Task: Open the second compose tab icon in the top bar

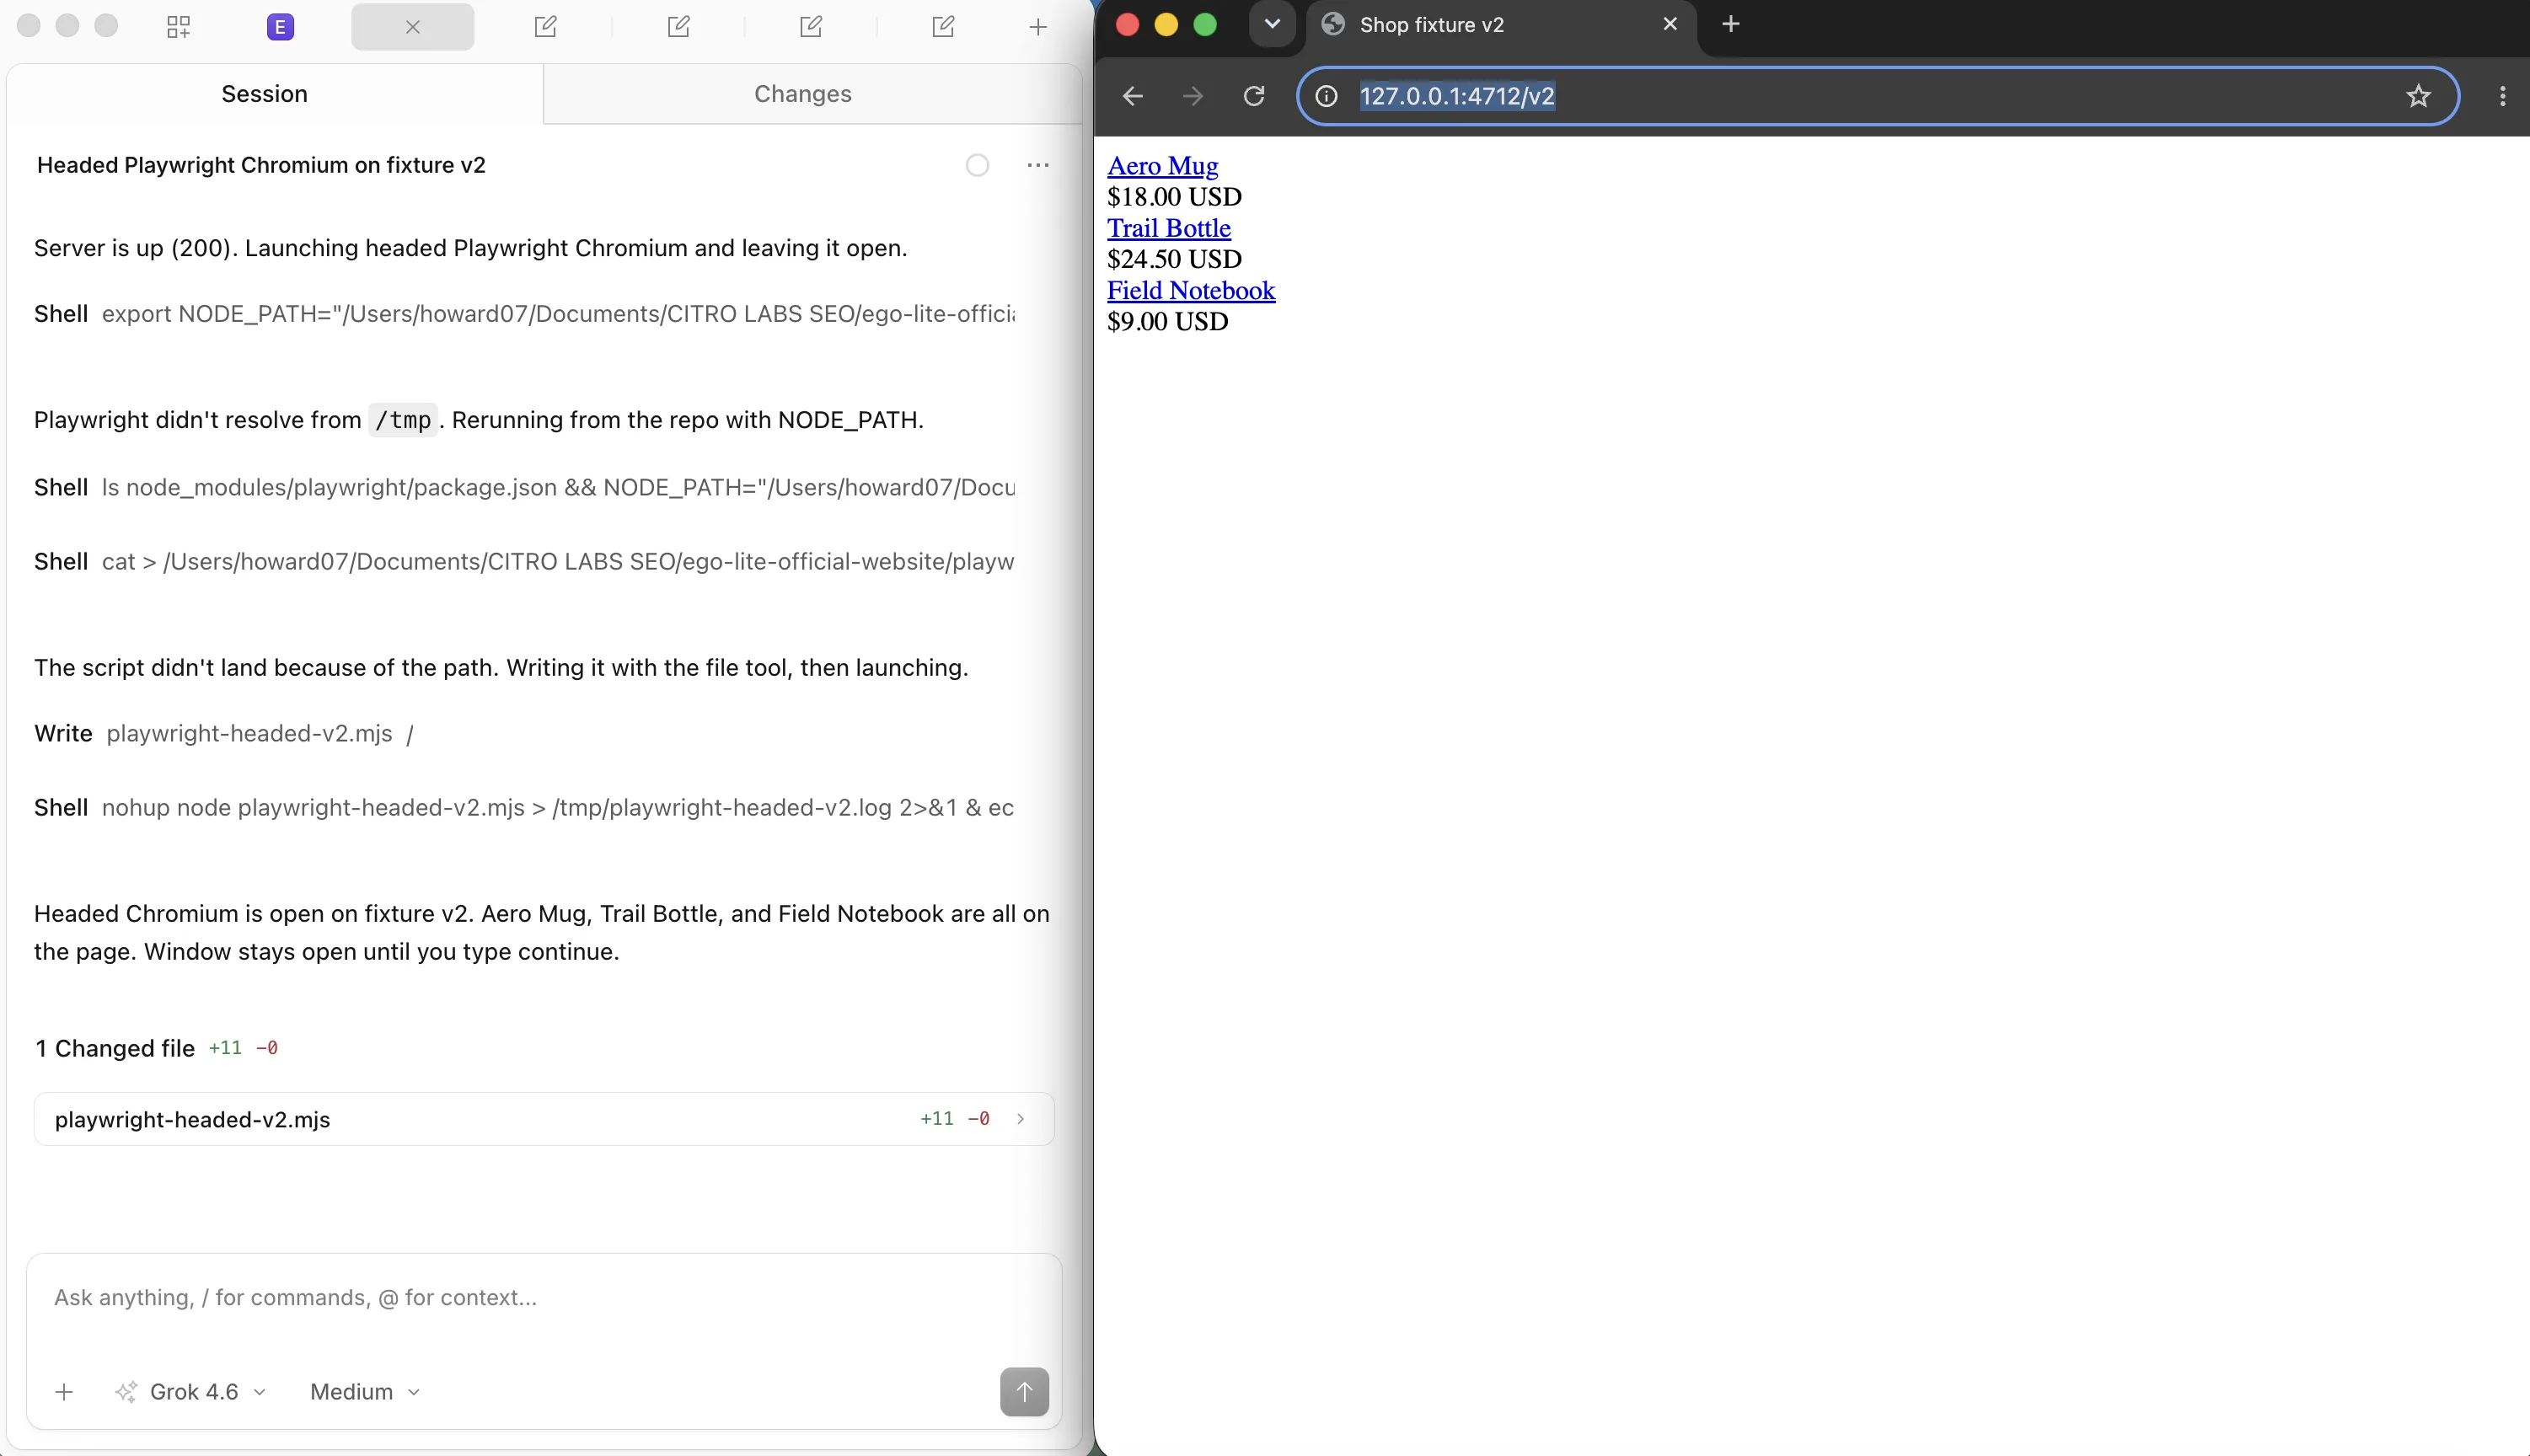Action: (678, 27)
